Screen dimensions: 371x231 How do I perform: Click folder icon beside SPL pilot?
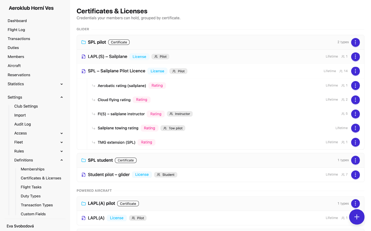point(83,42)
